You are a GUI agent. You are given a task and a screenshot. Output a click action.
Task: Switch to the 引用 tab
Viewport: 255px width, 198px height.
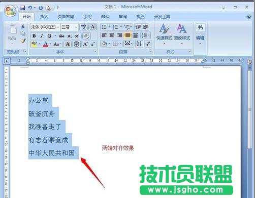point(87,17)
